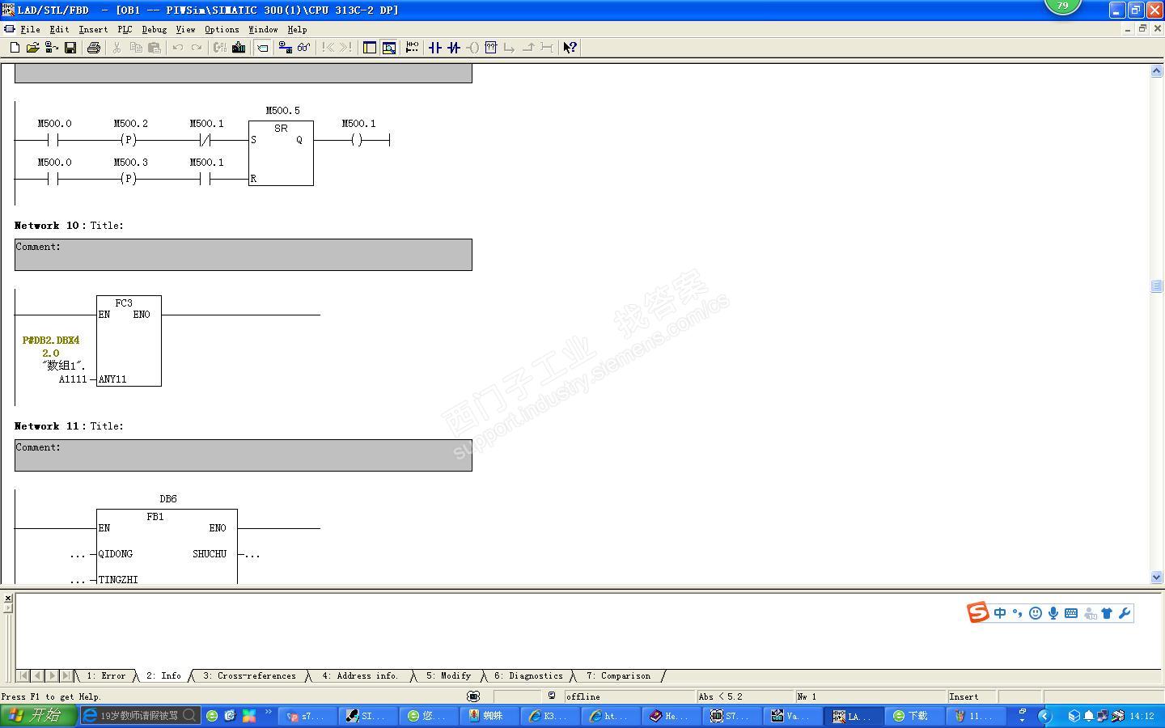
Task: Toggle the Overviews pane icon
Action: [370, 48]
